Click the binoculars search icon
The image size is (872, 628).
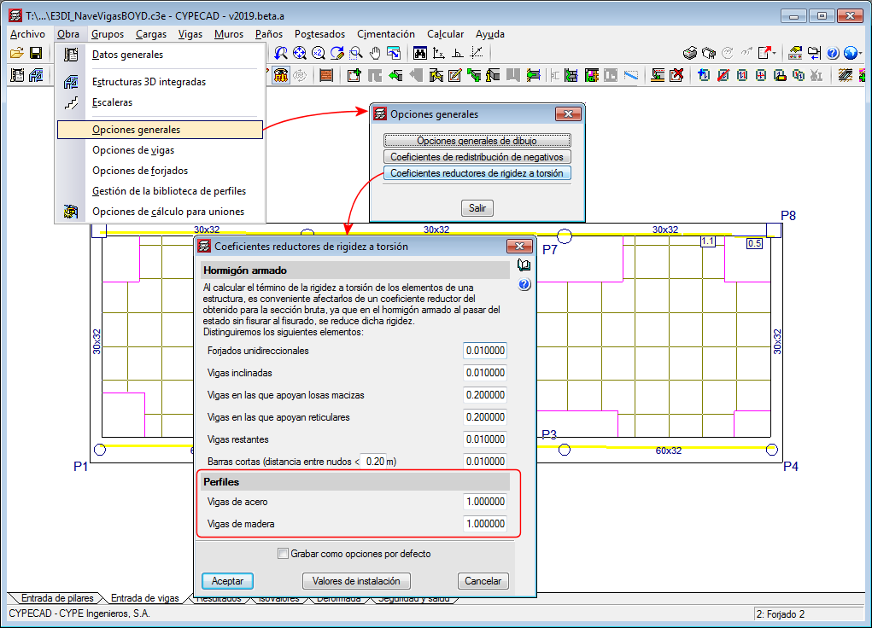coord(420,54)
